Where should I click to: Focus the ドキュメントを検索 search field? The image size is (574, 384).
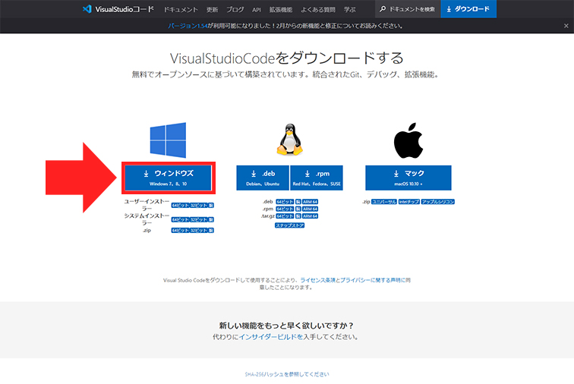point(408,9)
